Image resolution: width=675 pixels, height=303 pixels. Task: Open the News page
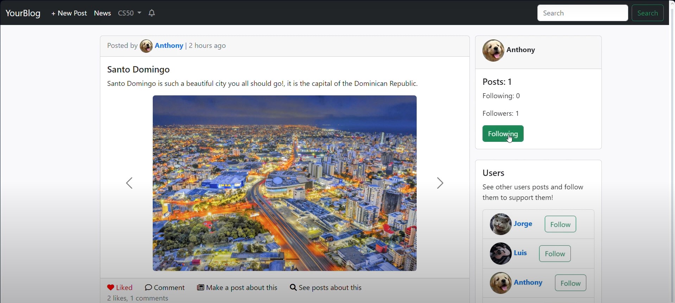[x=102, y=13]
